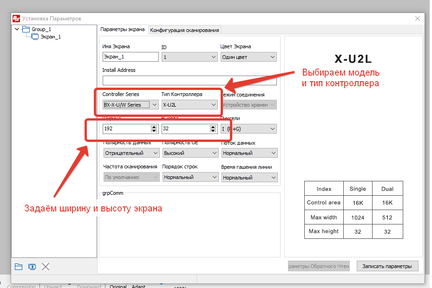Open the Controller Series dropdown
This screenshot has width=432, height=288.
(131, 105)
